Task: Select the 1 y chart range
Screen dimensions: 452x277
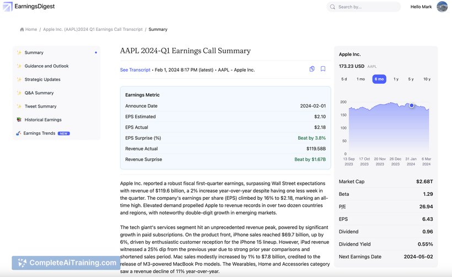Action: coord(396,79)
